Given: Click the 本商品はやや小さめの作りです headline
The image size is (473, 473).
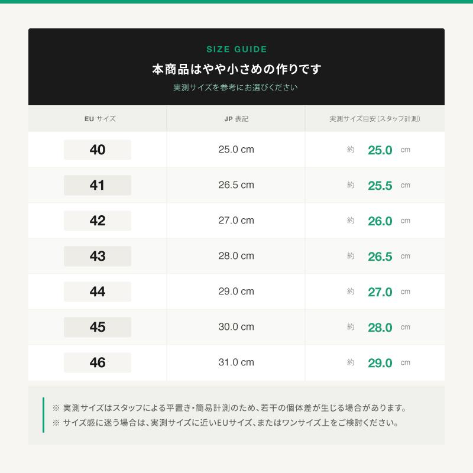Looking at the screenshot, I should point(237,69).
